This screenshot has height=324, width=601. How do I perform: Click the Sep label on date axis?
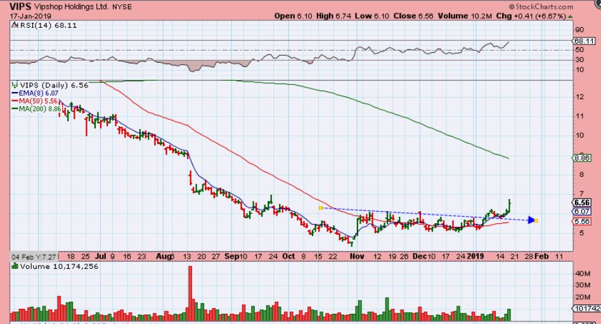pos(231,256)
